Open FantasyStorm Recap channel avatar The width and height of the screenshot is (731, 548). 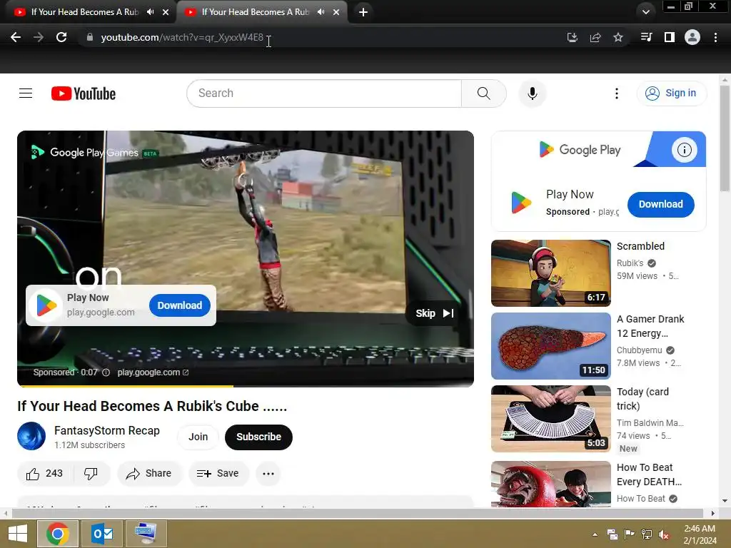(31, 436)
